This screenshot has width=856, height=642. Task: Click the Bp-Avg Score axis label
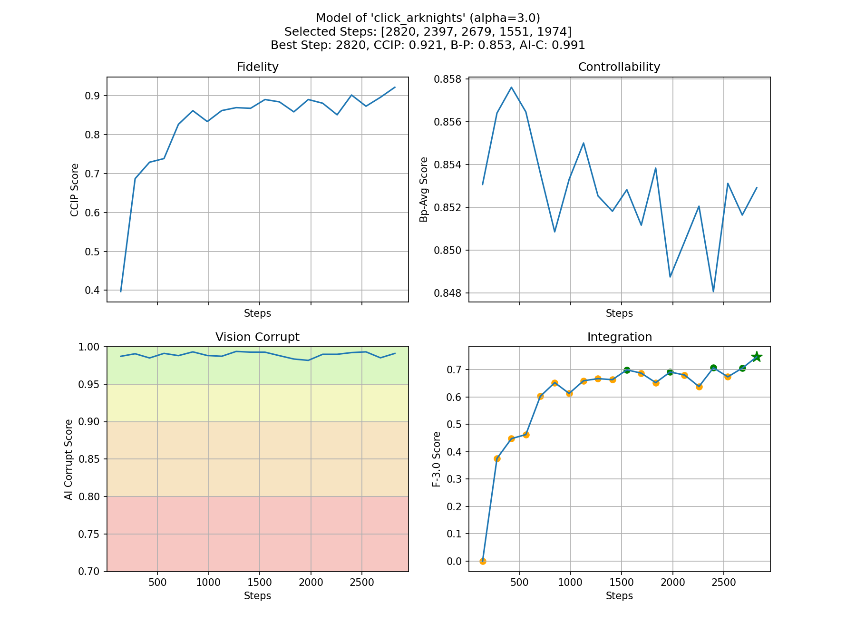click(x=424, y=189)
